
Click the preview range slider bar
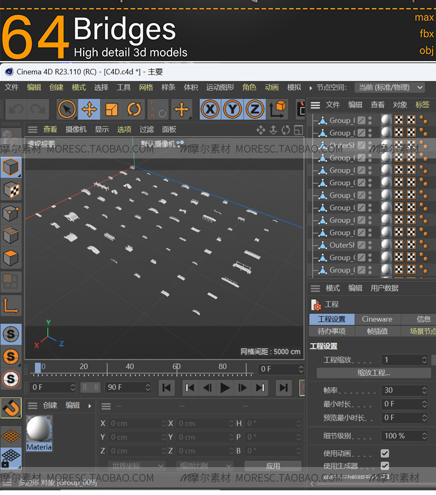(90, 387)
